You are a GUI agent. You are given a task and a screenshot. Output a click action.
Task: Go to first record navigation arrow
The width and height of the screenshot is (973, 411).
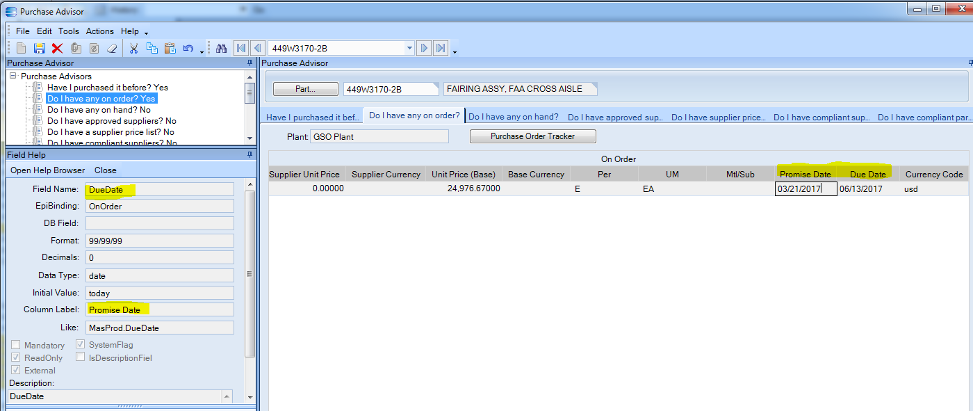pyautogui.click(x=241, y=48)
